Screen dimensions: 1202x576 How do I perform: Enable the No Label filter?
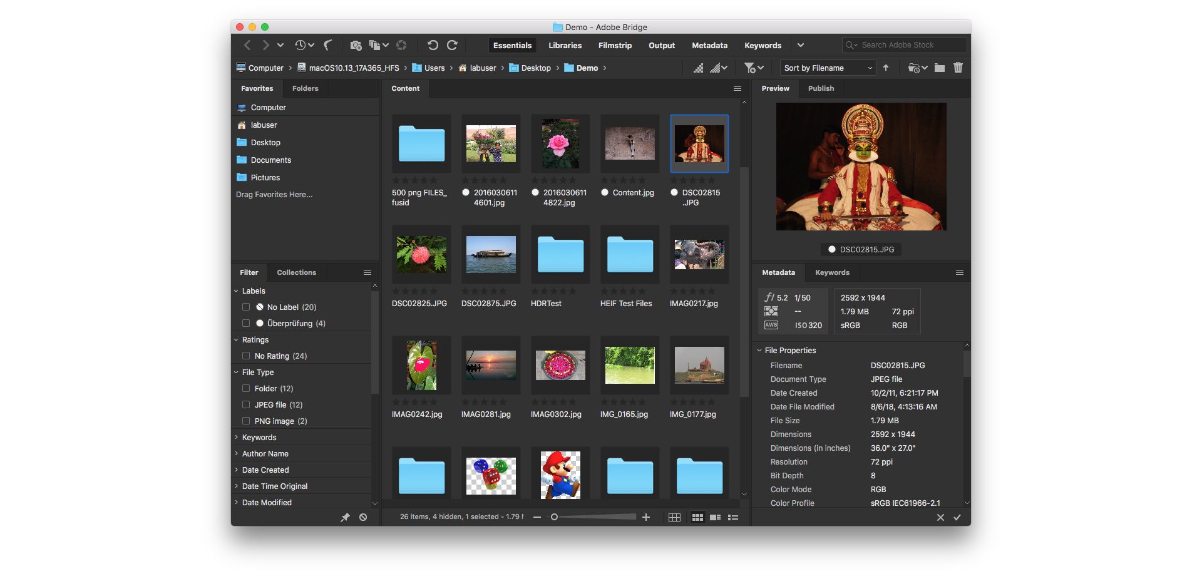245,307
